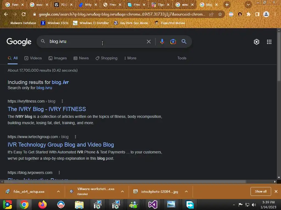Expand options for VMware-workstation download

click(122, 191)
